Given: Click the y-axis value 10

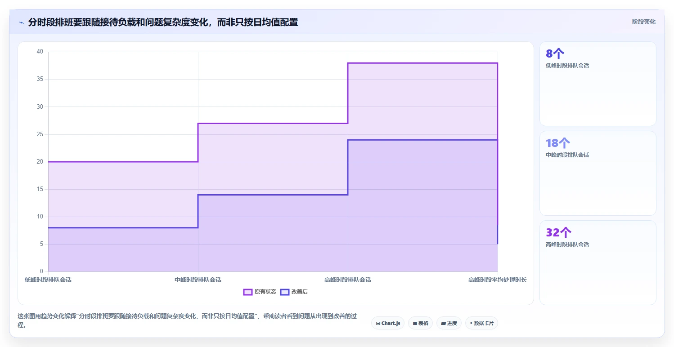Looking at the screenshot, I should coord(40,217).
